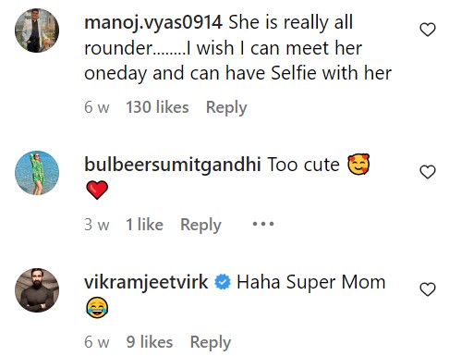Open manoj.vyas0914's profile picture
Image resolution: width=449 pixels, height=356 pixels.
click(37, 31)
